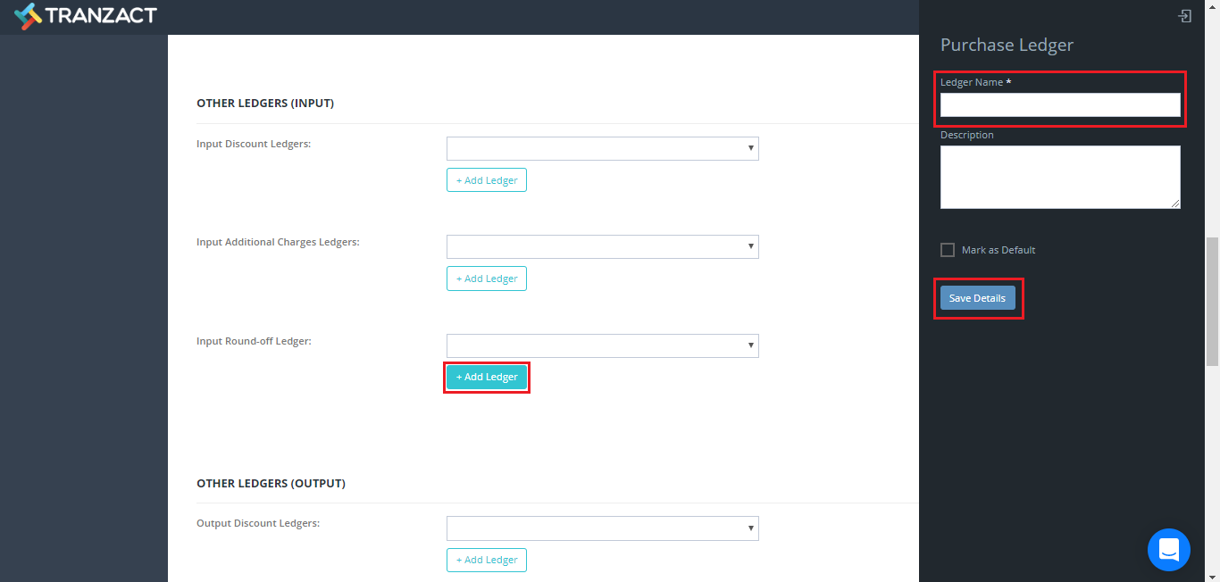Image resolution: width=1220 pixels, height=582 pixels.
Task: Add ledger under Output Discount Ledgers
Action: (x=487, y=560)
